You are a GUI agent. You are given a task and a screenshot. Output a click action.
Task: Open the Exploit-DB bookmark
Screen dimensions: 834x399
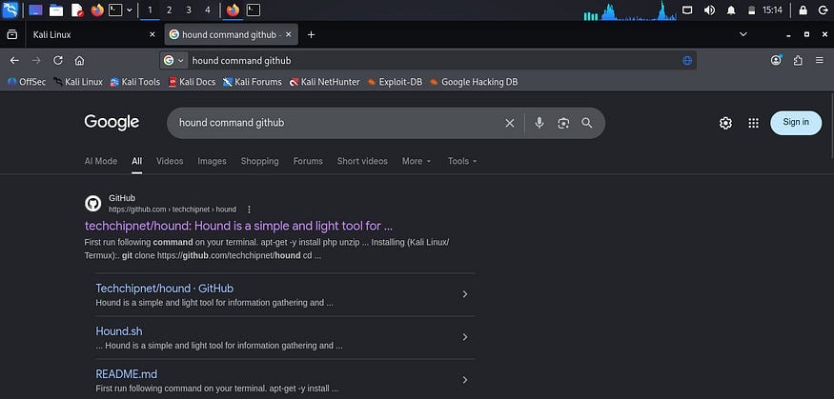(x=395, y=82)
